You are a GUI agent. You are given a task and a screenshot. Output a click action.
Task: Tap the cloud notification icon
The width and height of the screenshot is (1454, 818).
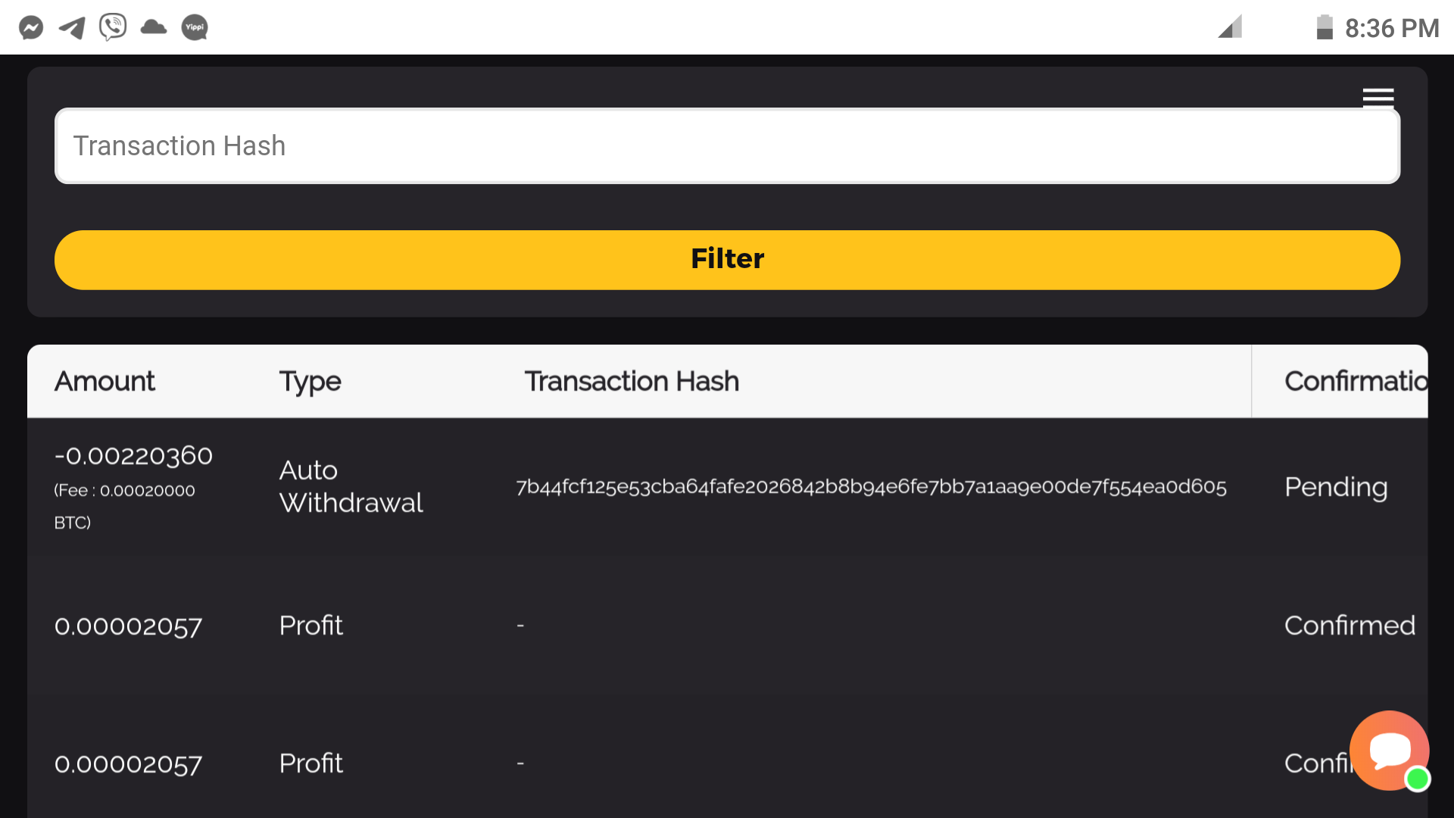(x=154, y=28)
